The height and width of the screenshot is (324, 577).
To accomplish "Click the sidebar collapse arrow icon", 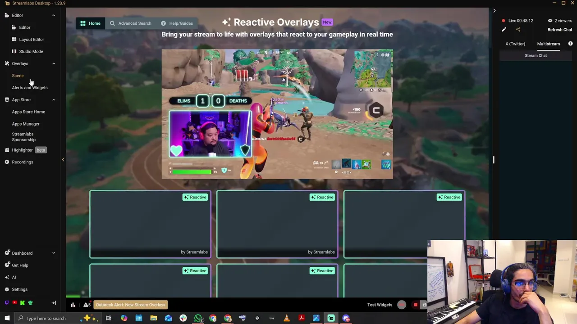I will (x=54, y=303).
